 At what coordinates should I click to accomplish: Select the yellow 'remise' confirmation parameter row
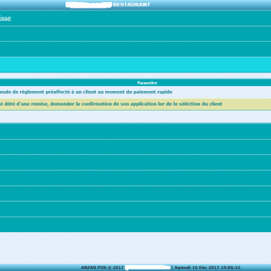135,104
